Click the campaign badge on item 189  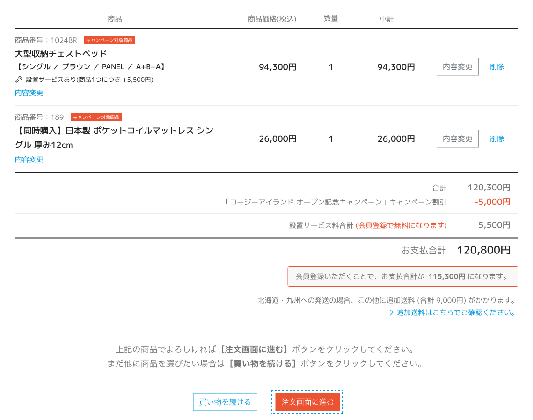[96, 117]
